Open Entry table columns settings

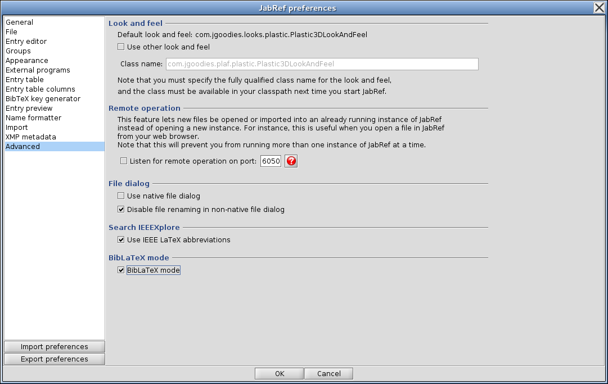tap(40, 89)
